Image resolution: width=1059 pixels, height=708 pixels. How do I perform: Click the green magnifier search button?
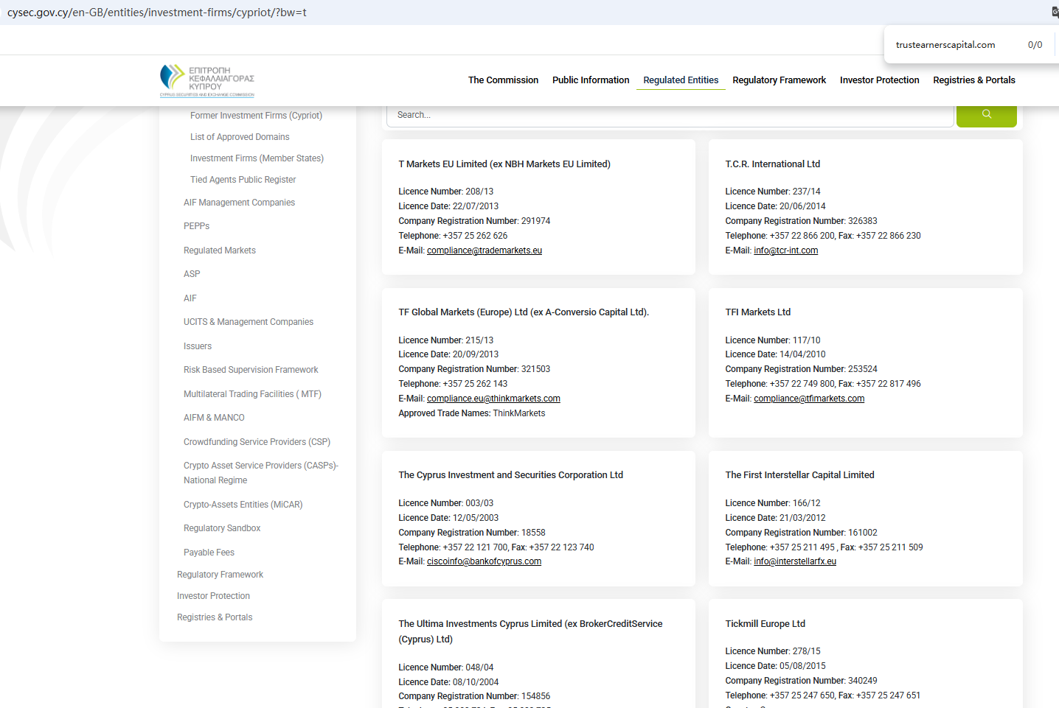pos(986,115)
